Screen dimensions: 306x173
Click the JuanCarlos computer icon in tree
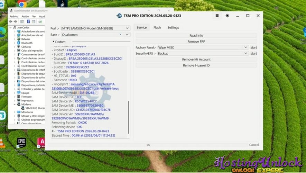pyautogui.click(x=15, y=28)
